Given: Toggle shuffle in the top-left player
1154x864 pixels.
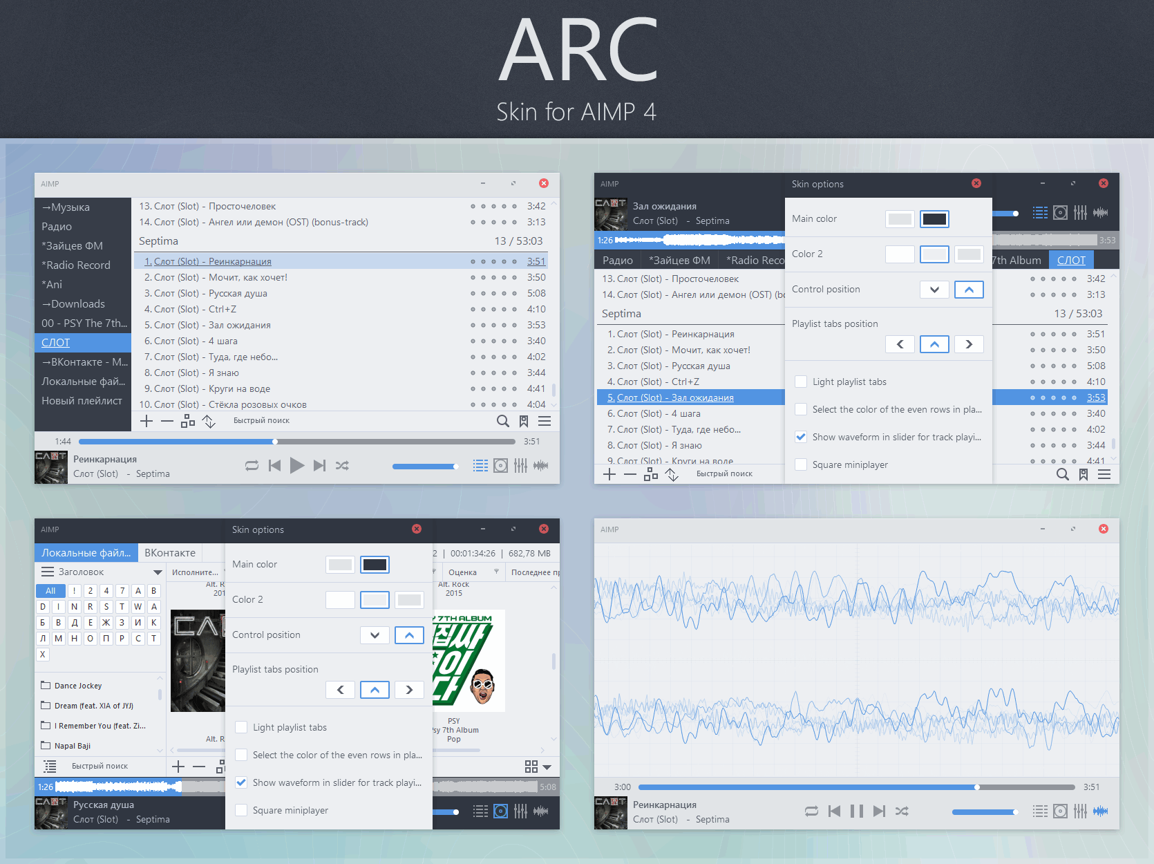Looking at the screenshot, I should pos(342,466).
